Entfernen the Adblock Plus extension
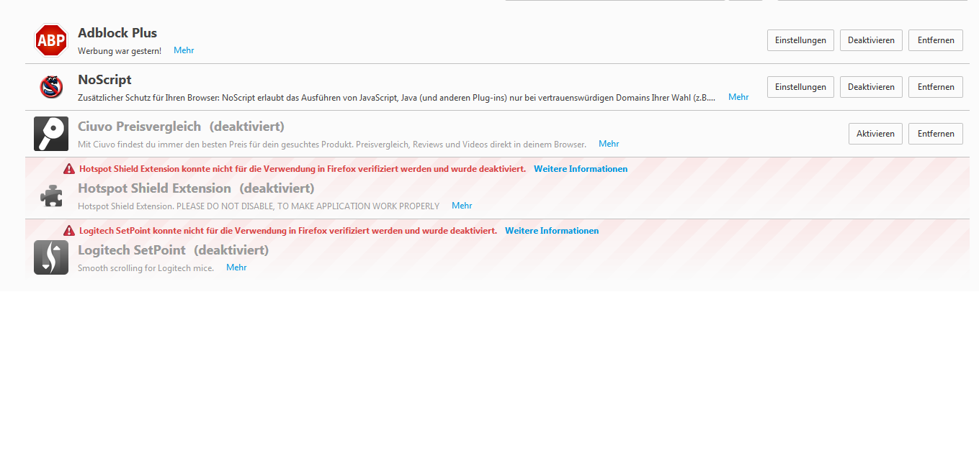 coord(936,40)
